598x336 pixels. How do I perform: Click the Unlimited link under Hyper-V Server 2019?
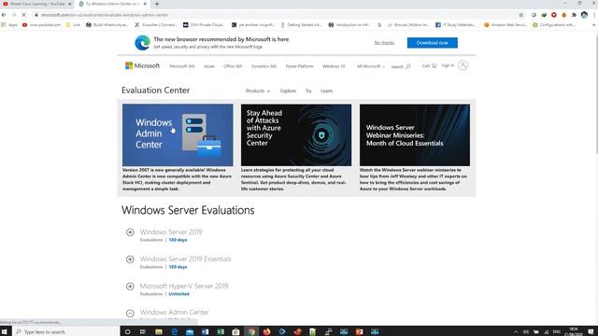coord(178,294)
